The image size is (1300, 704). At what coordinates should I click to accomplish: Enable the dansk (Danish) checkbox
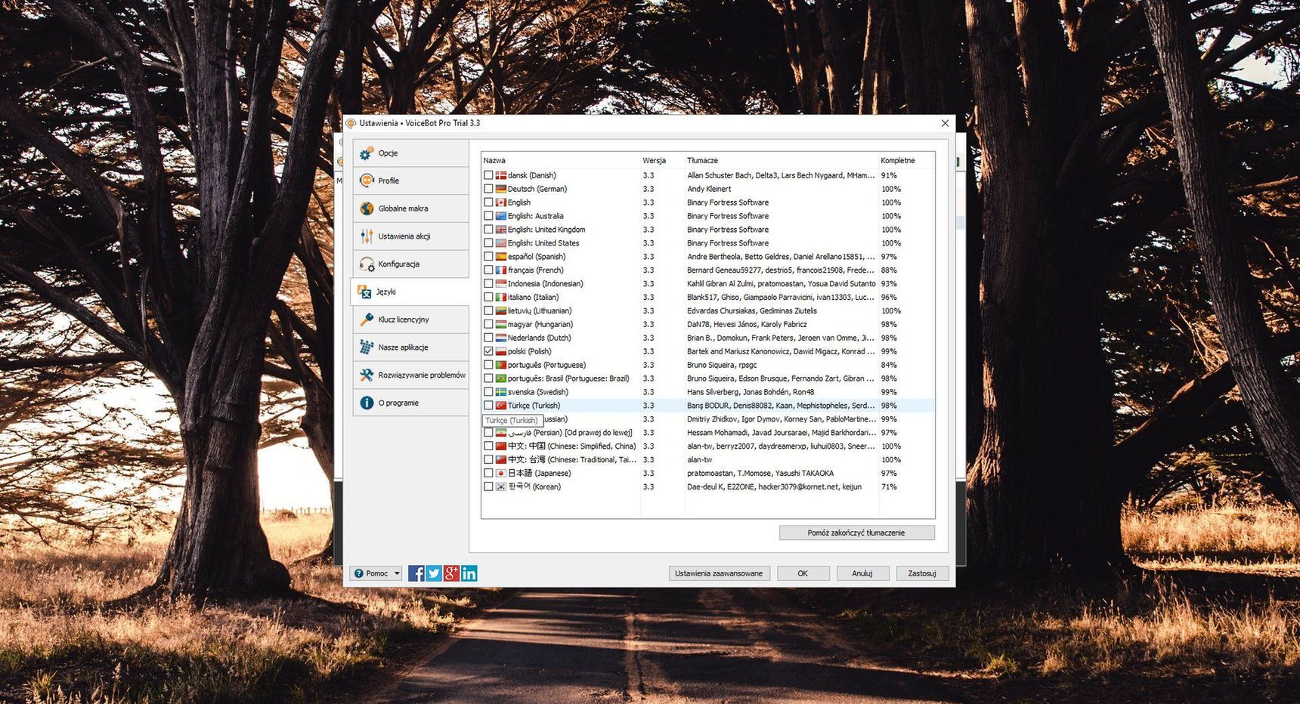pos(488,175)
